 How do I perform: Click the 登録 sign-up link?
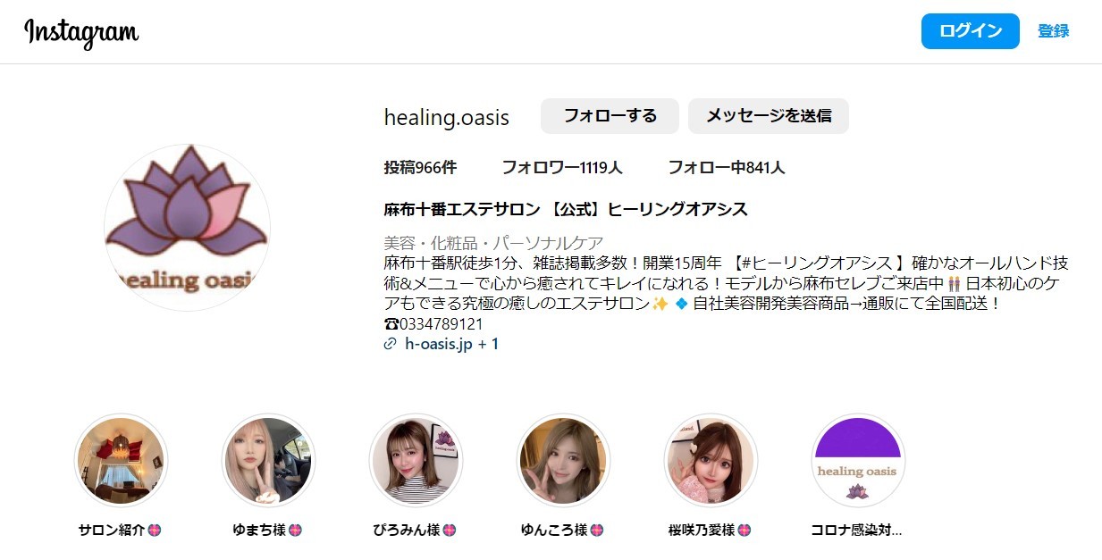click(x=1054, y=31)
